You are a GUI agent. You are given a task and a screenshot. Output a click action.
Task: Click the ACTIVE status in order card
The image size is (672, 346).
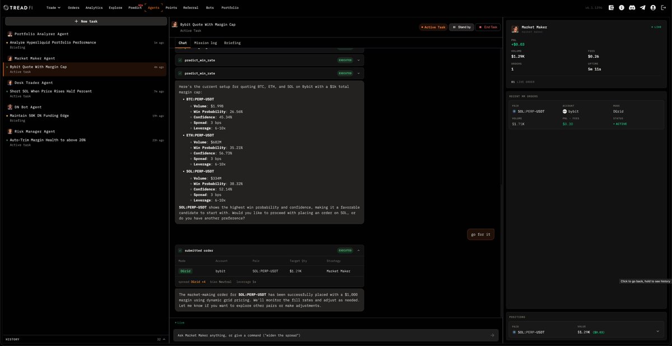[620, 124]
